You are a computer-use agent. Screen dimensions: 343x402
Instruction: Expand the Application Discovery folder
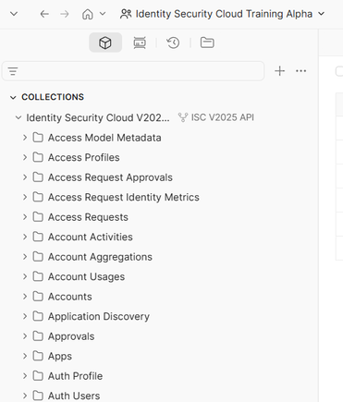25,316
